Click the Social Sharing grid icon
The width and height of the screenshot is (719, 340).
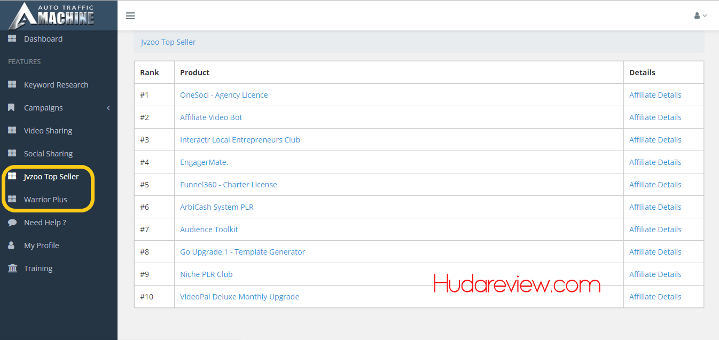(x=12, y=154)
